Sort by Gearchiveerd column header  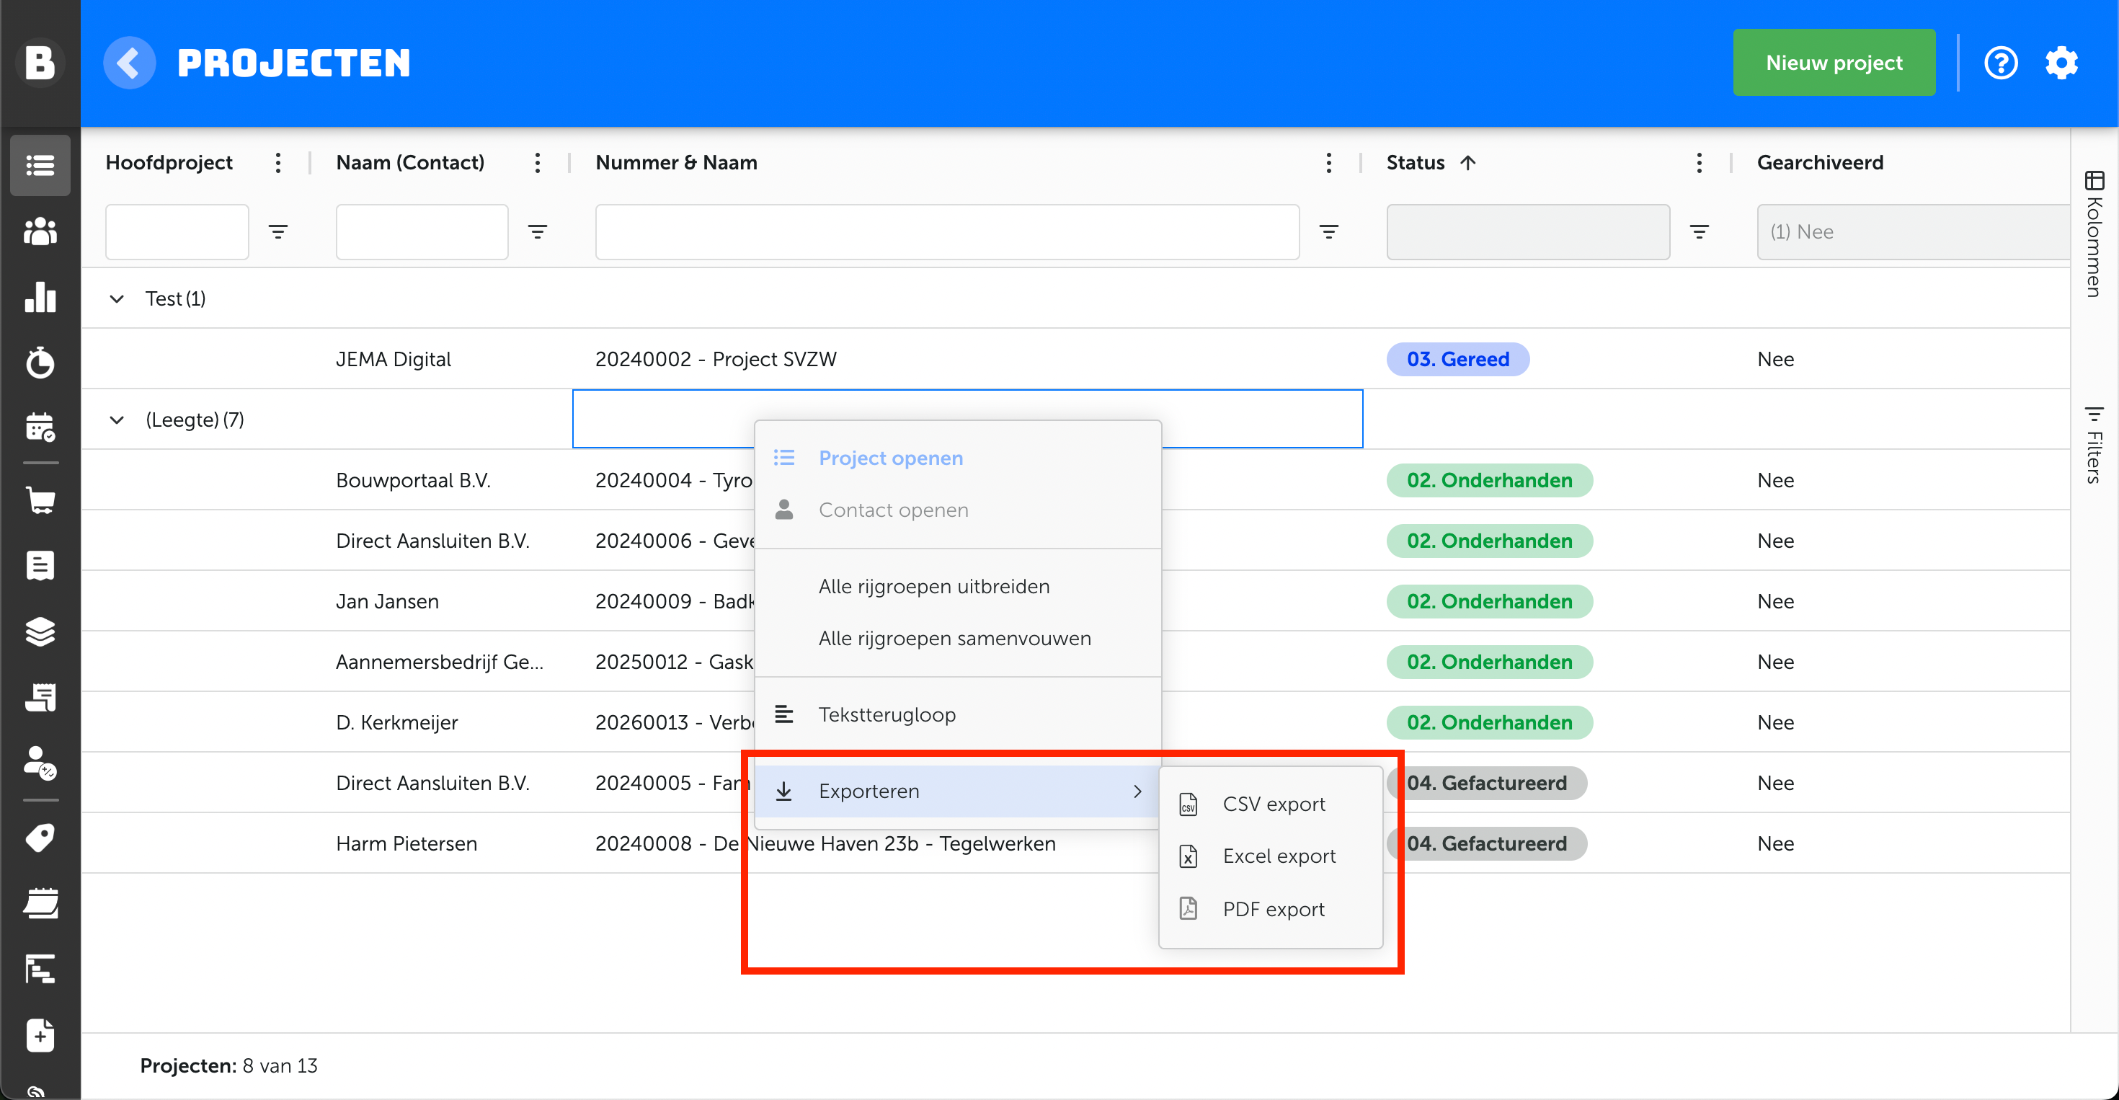pos(1820,163)
